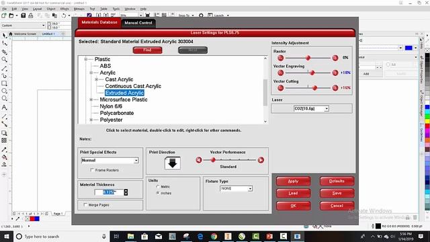Click the Options gear icon
Screen dimensions: 430x242
click(201, 15)
